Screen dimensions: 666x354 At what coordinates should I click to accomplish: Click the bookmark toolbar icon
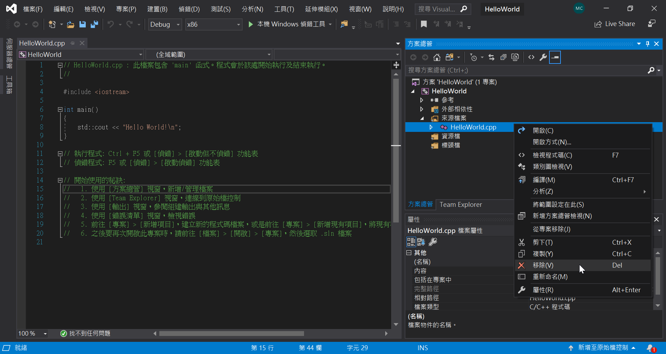424,24
